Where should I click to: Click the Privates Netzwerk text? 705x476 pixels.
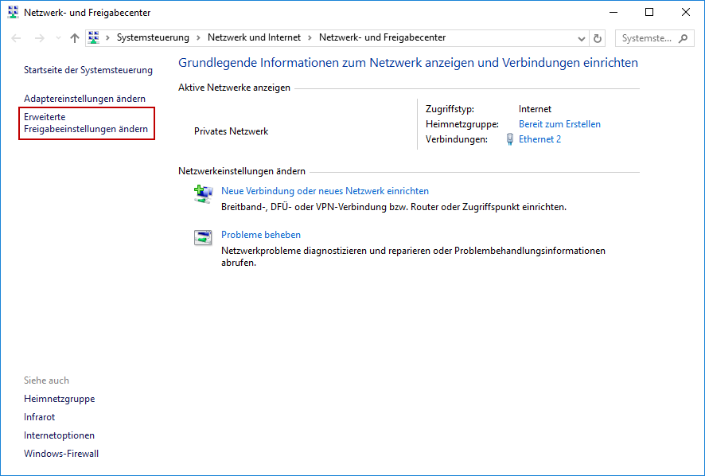tap(231, 131)
